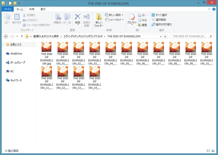Open the address bar history dropdown
Viewport: 218px width, 155px height.
click(x=160, y=36)
